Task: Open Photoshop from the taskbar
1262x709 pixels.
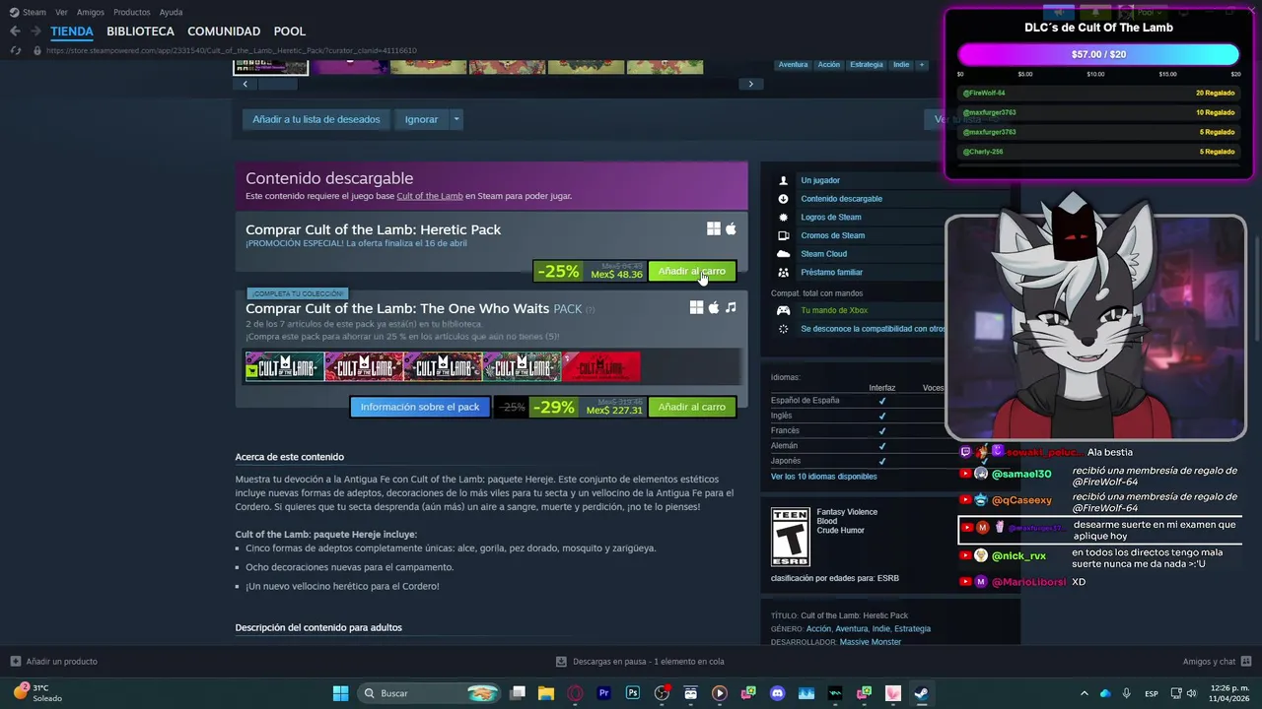Action: (x=633, y=693)
